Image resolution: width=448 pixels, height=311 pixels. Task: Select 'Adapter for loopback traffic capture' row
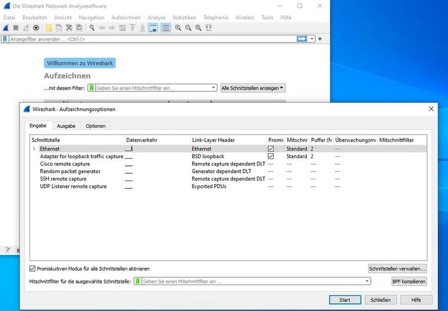[228, 156]
